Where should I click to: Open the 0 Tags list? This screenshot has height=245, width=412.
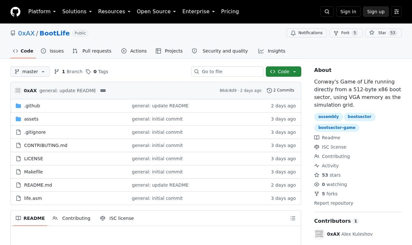point(97,72)
